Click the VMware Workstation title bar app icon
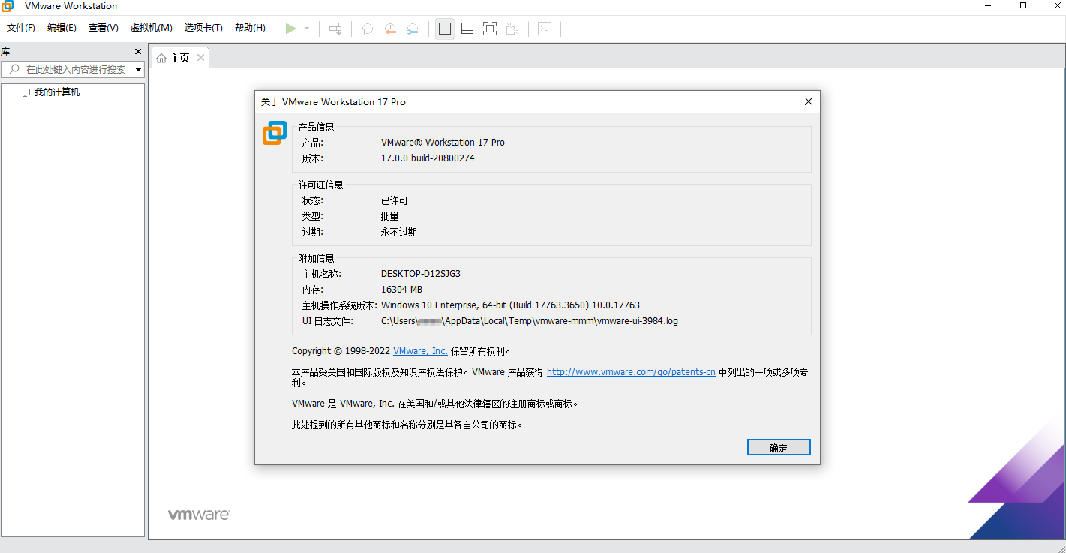 tap(7, 6)
